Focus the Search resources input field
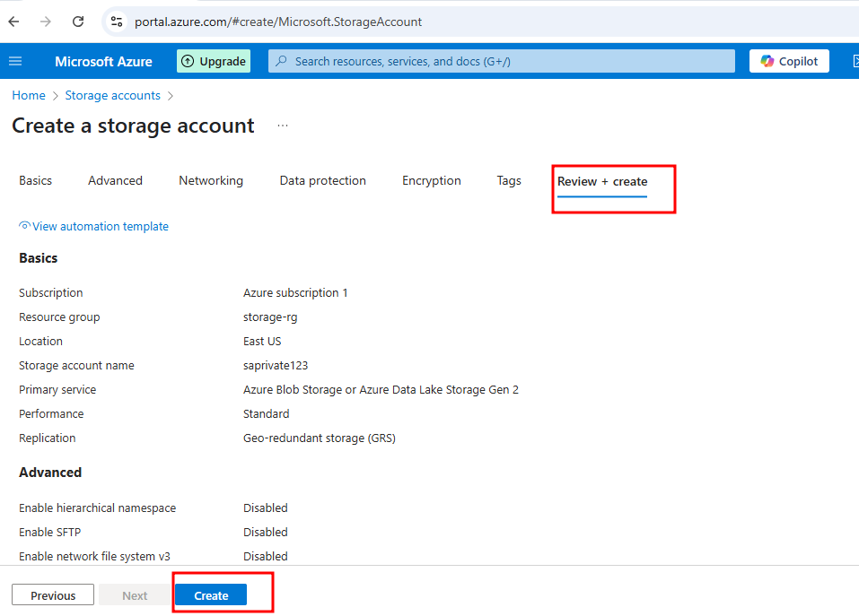 click(501, 61)
